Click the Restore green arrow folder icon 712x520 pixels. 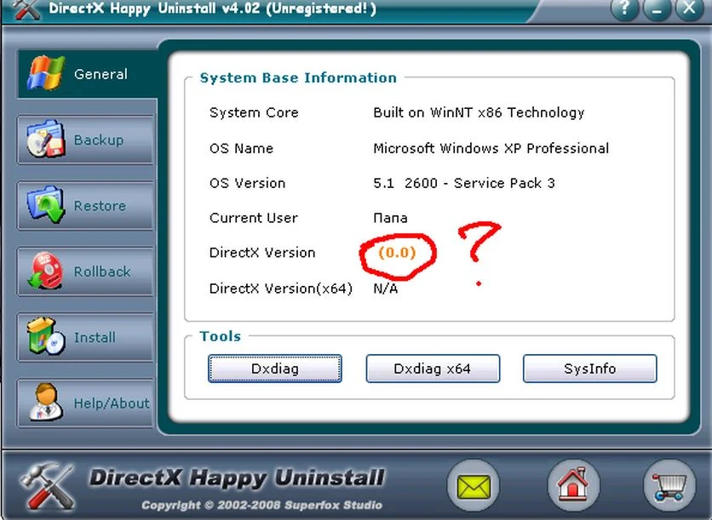[45, 204]
